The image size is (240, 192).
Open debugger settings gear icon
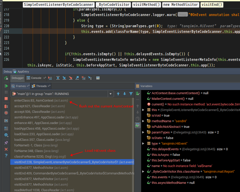[6, 135]
